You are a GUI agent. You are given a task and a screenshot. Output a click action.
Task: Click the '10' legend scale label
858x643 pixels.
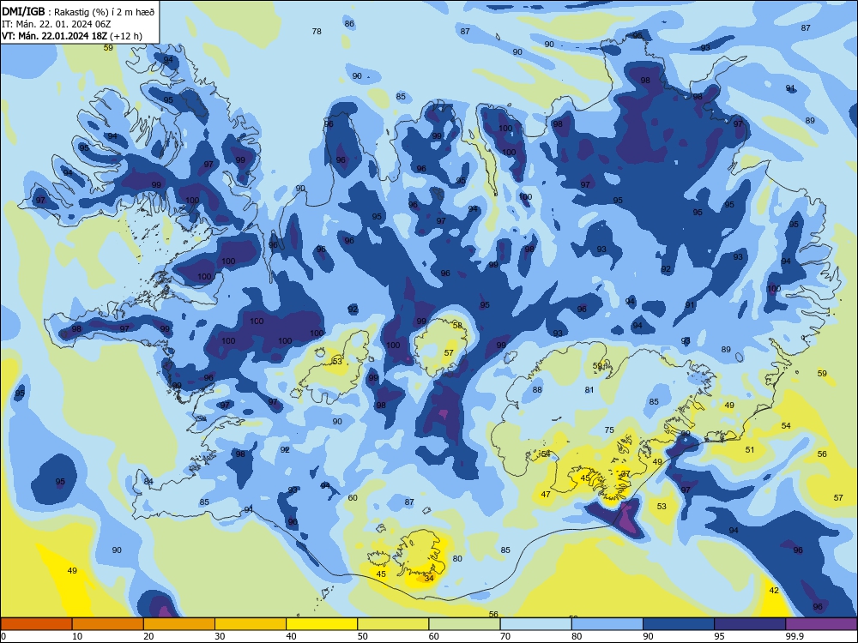click(x=77, y=636)
